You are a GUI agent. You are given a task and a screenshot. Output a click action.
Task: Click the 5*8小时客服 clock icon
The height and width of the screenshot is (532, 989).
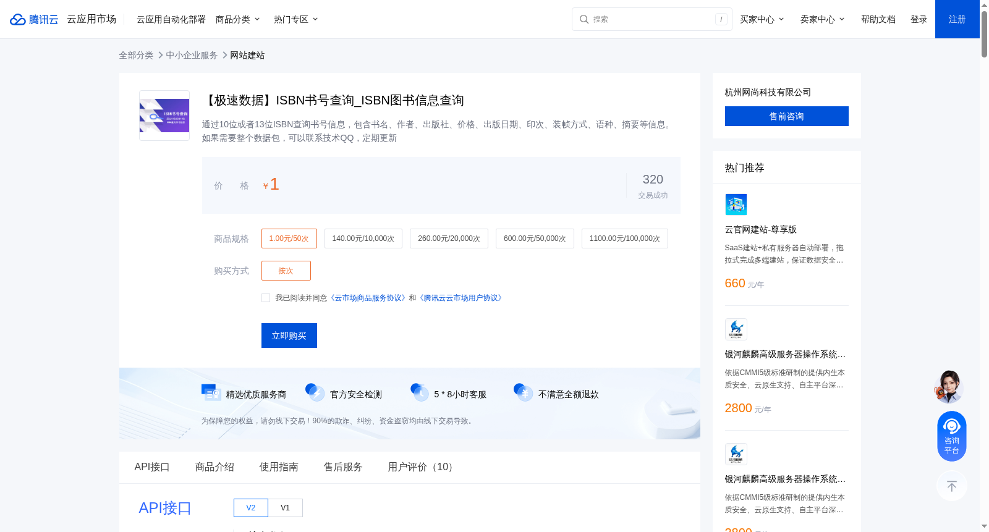pyautogui.click(x=419, y=392)
